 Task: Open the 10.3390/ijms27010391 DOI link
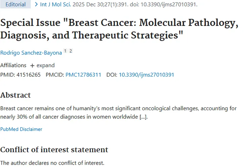tap(146, 75)
